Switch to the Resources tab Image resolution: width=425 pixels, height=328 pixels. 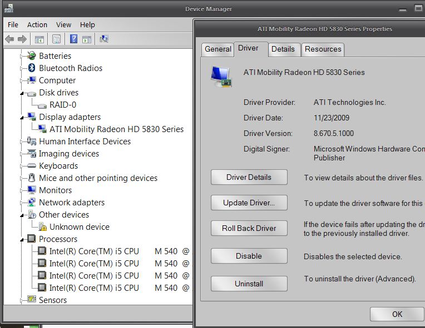coord(323,49)
